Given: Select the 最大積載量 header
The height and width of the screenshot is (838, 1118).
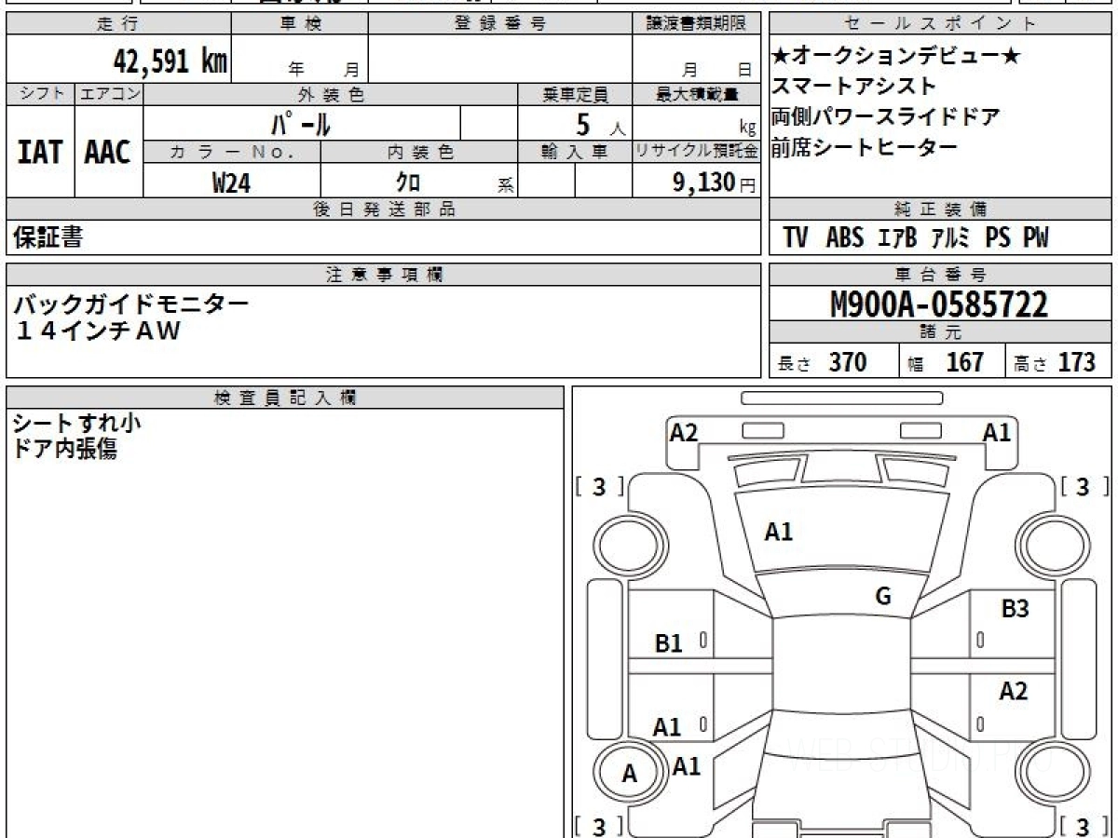Looking at the screenshot, I should click(x=696, y=94).
